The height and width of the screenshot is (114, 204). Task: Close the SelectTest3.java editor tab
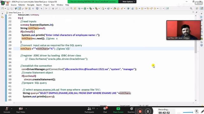(23, 13)
